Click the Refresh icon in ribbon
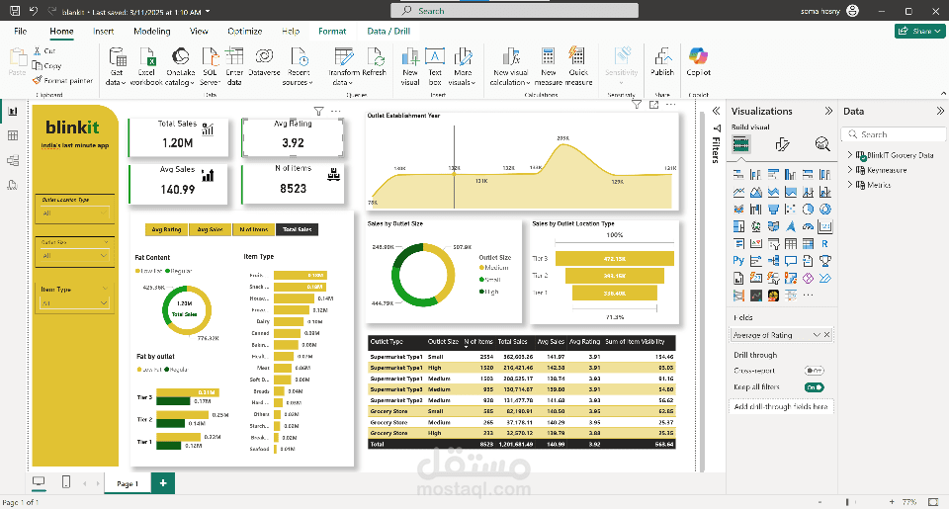This screenshot has height=509, width=949. [x=375, y=57]
